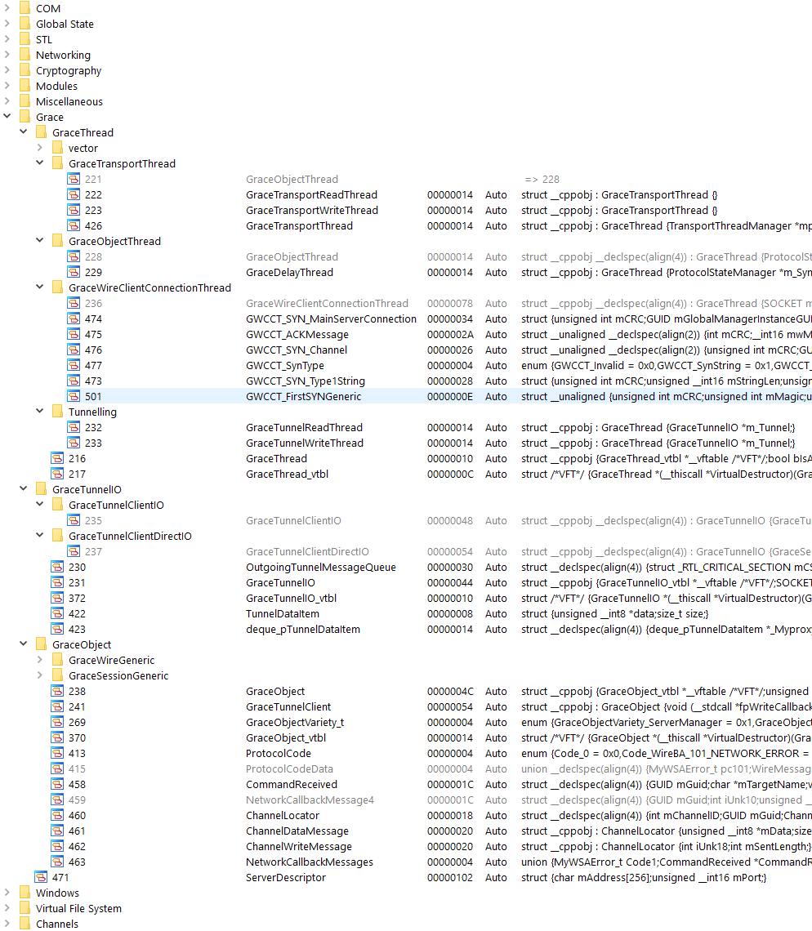This screenshot has height=931, width=812.
Task: Select the GraceTunnelClientIO folder
Action: click(117, 505)
